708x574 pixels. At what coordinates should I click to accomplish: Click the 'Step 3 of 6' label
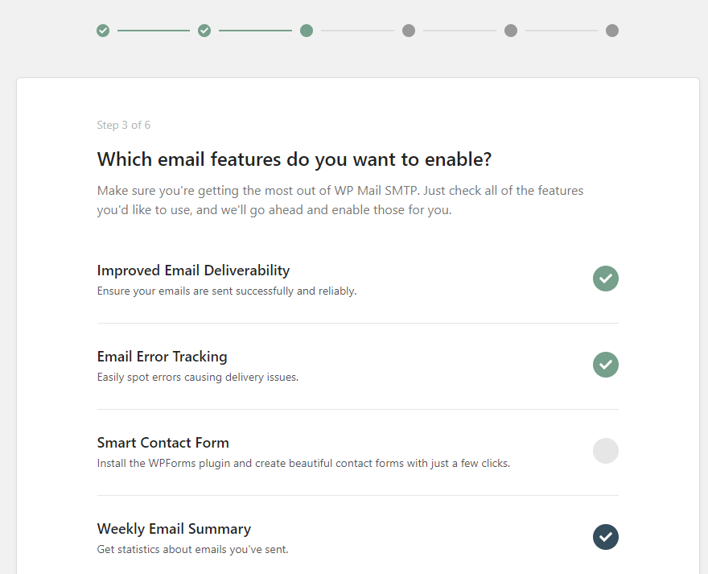(x=124, y=125)
